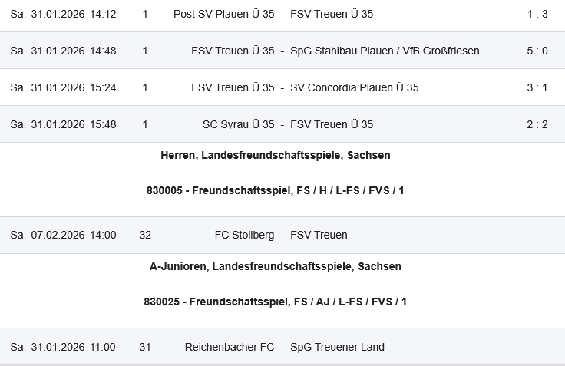The width and height of the screenshot is (565, 366).
Task: Select the SpG Treuener Land team
Action: pos(337,347)
